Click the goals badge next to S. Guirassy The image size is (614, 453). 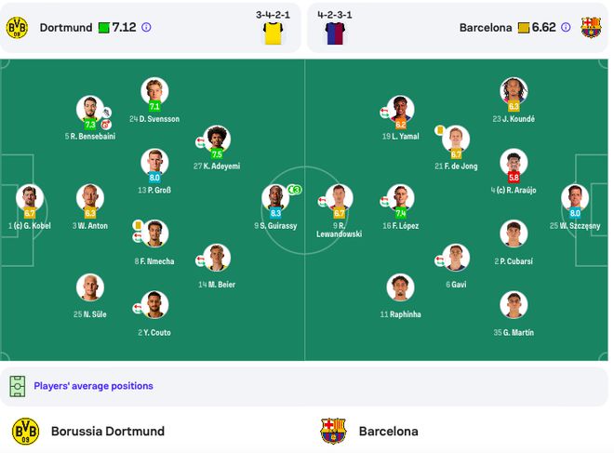point(295,190)
